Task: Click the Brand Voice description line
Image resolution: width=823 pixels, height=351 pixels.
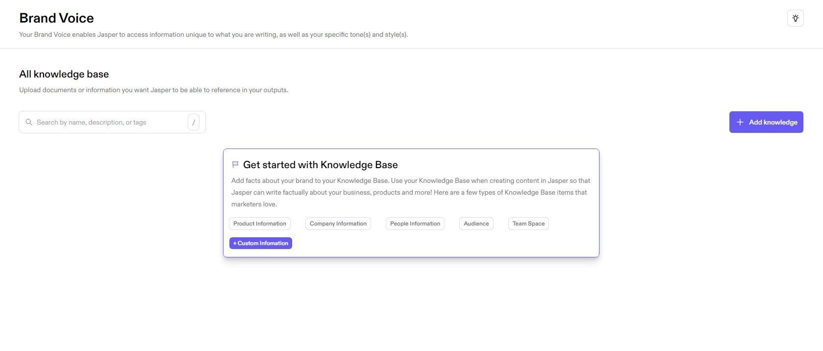Action: tap(214, 35)
